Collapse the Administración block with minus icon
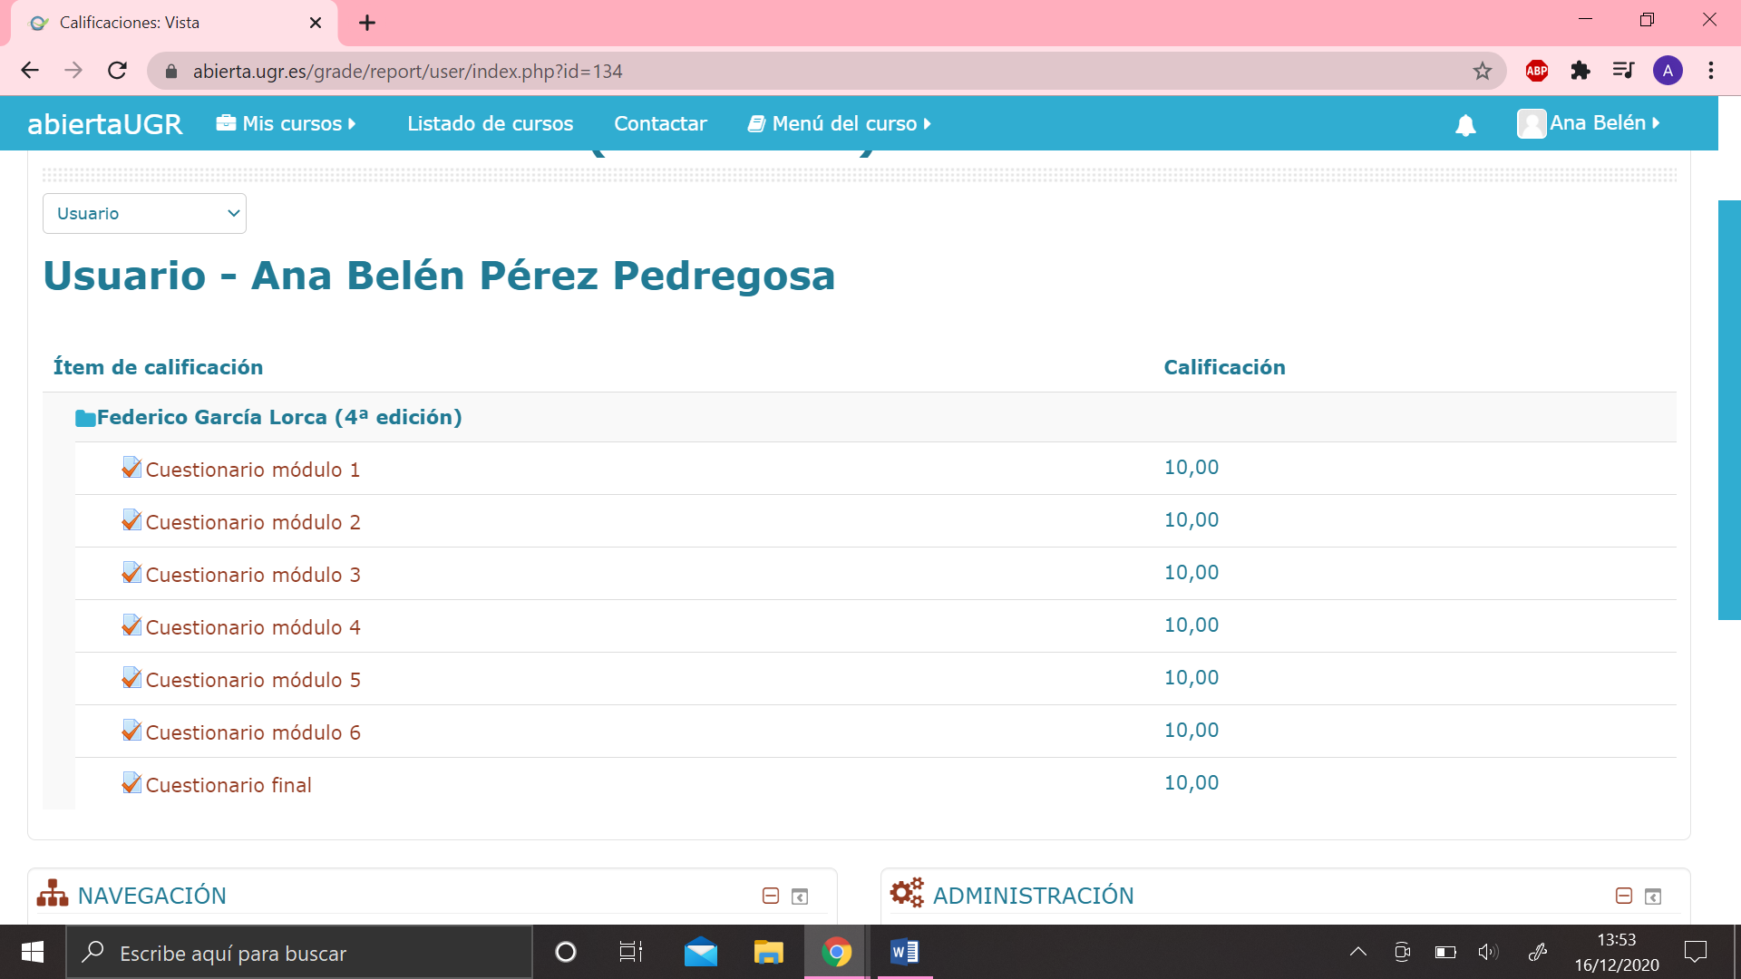This screenshot has width=1741, height=979. 1623,896
